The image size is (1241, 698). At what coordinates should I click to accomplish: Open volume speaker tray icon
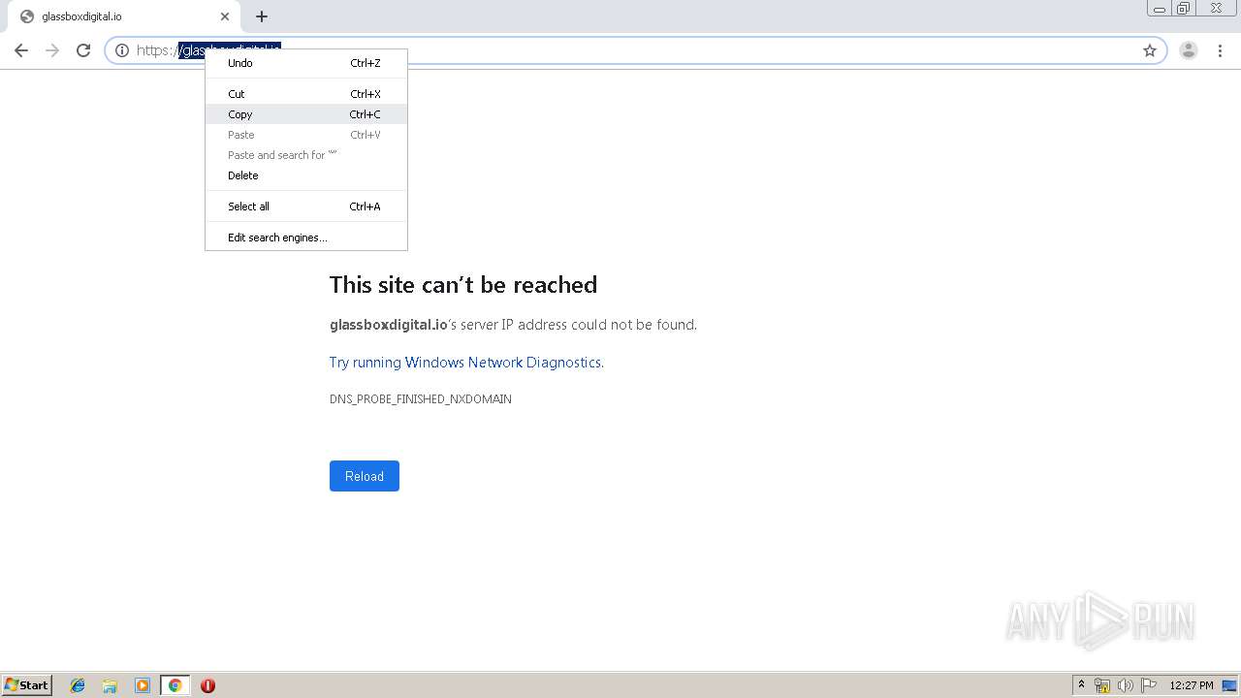(x=1126, y=685)
